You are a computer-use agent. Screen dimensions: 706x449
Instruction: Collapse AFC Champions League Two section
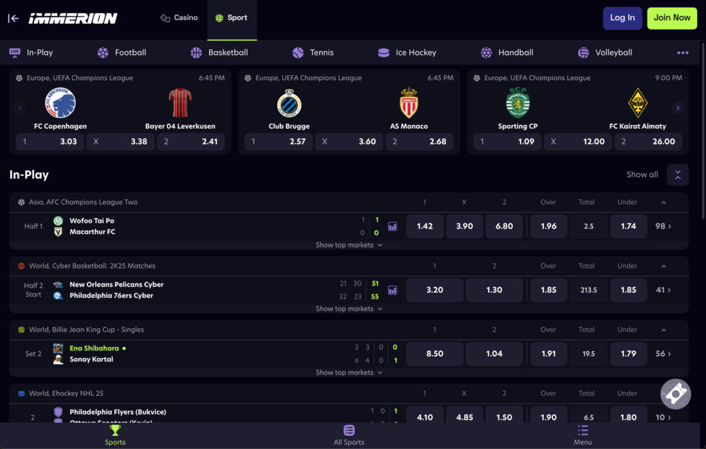point(663,203)
